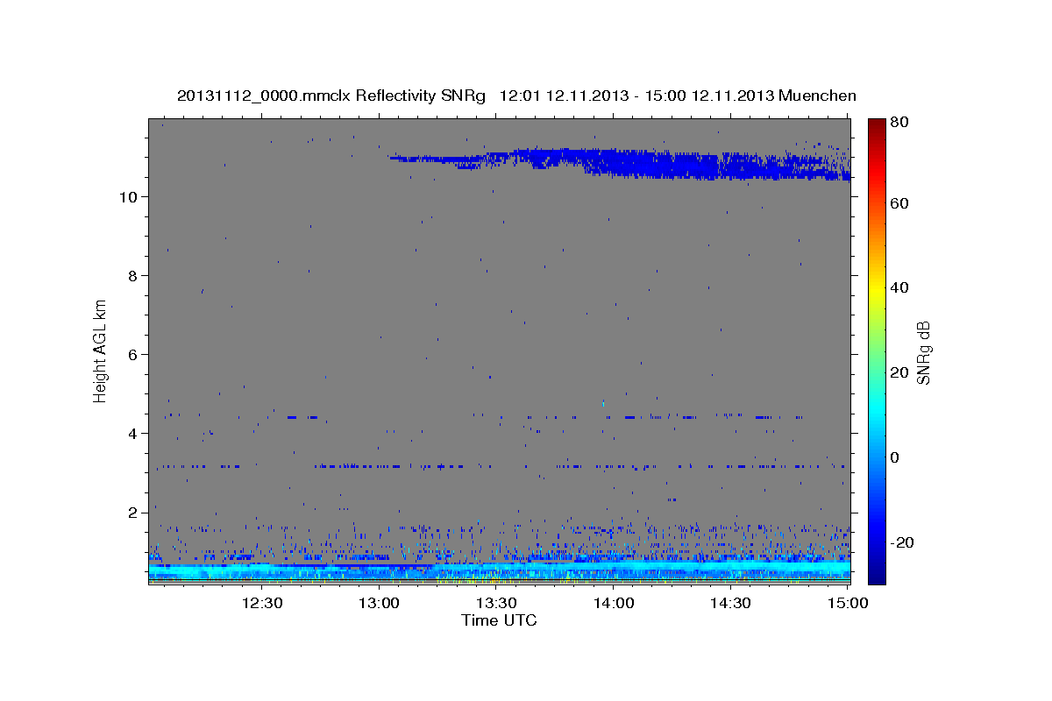Viewport: 1052px width, 701px height.
Task: Click the colorbar value 60
Action: click(x=901, y=203)
